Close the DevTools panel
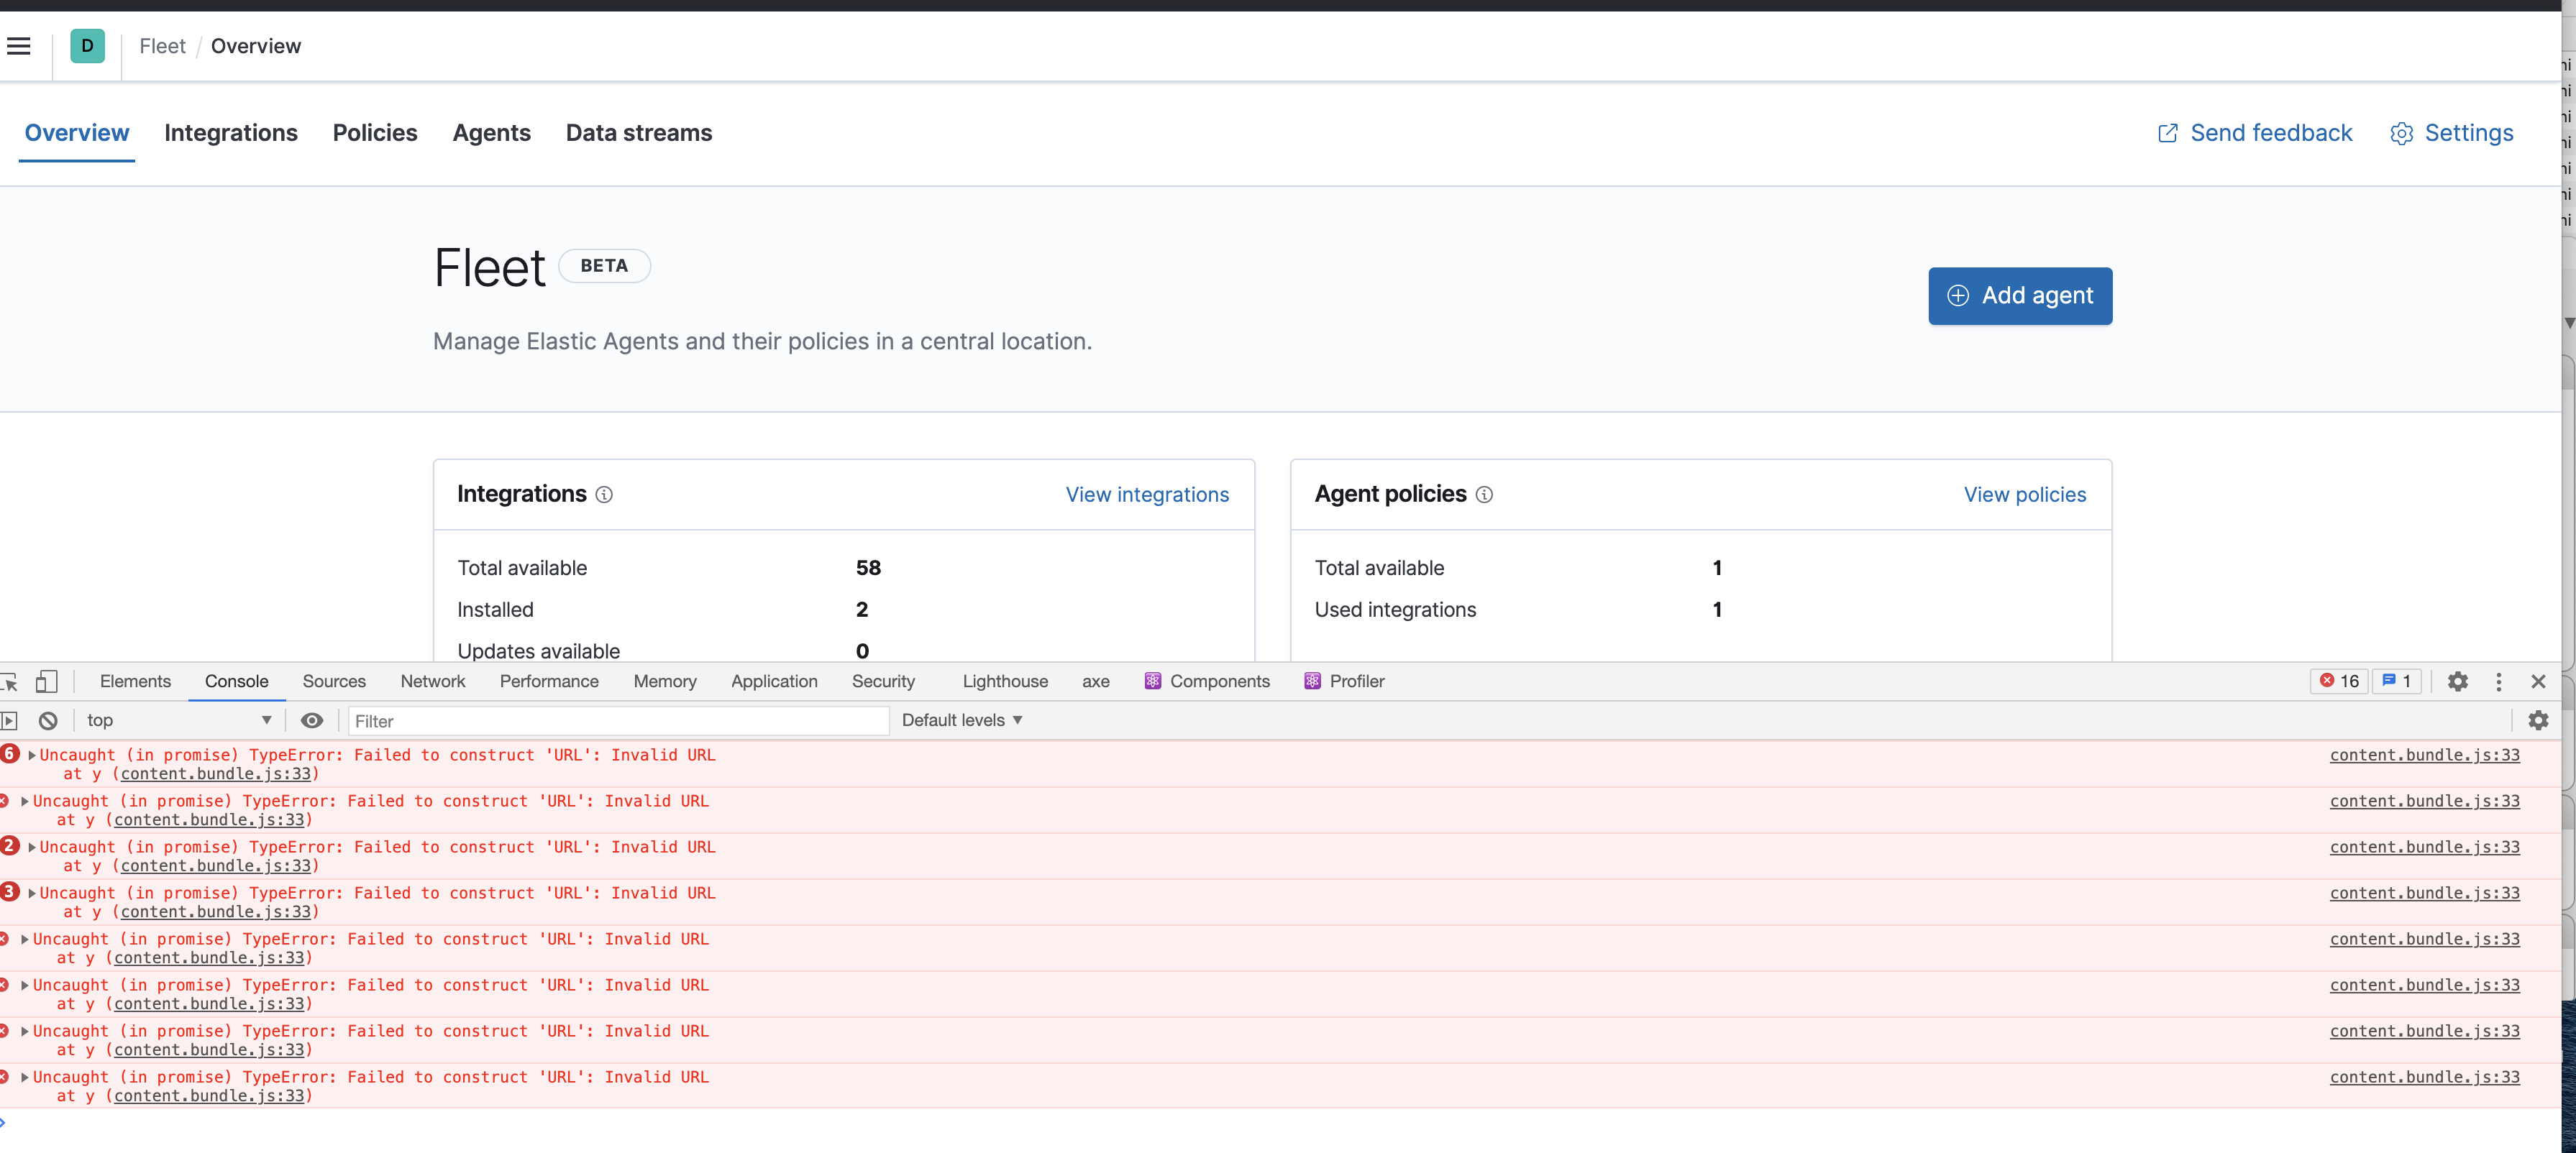The width and height of the screenshot is (2576, 1153). [2538, 681]
